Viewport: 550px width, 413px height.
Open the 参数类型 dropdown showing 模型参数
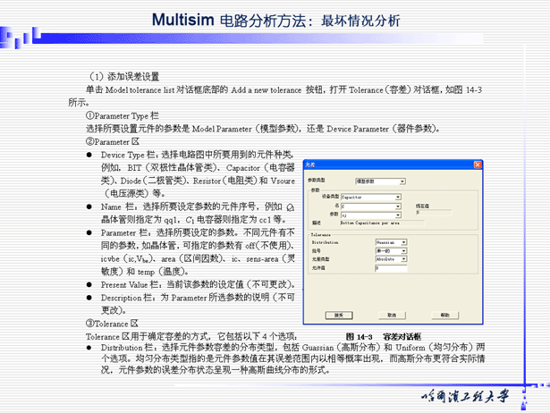click(381, 181)
